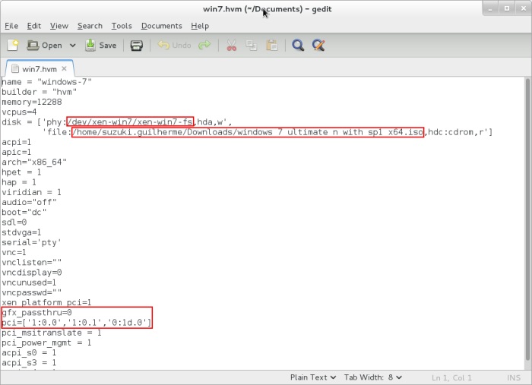Open the Plain Text language dropdown
This screenshot has height=385, width=532.
point(312,377)
